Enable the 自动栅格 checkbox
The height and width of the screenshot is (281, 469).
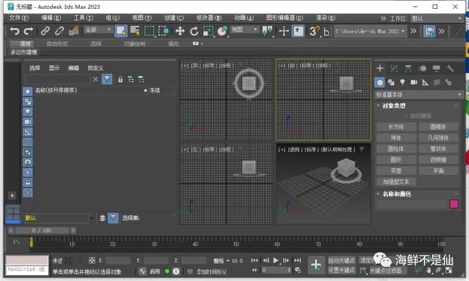click(x=406, y=115)
